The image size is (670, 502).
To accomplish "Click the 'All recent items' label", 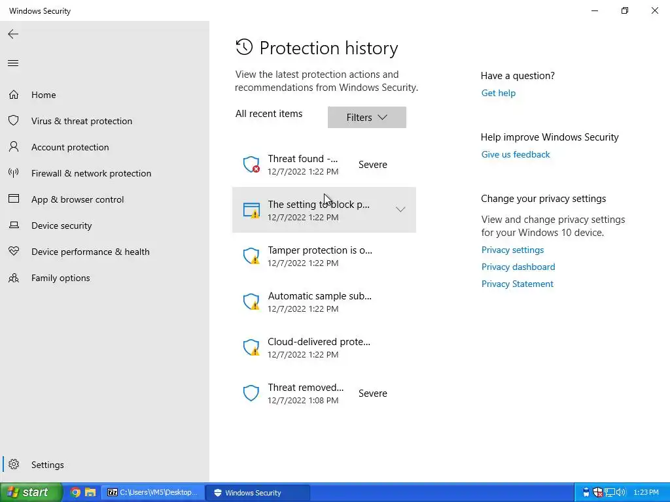I will [269, 114].
